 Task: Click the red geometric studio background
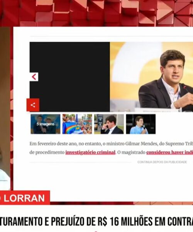click(96, 13)
